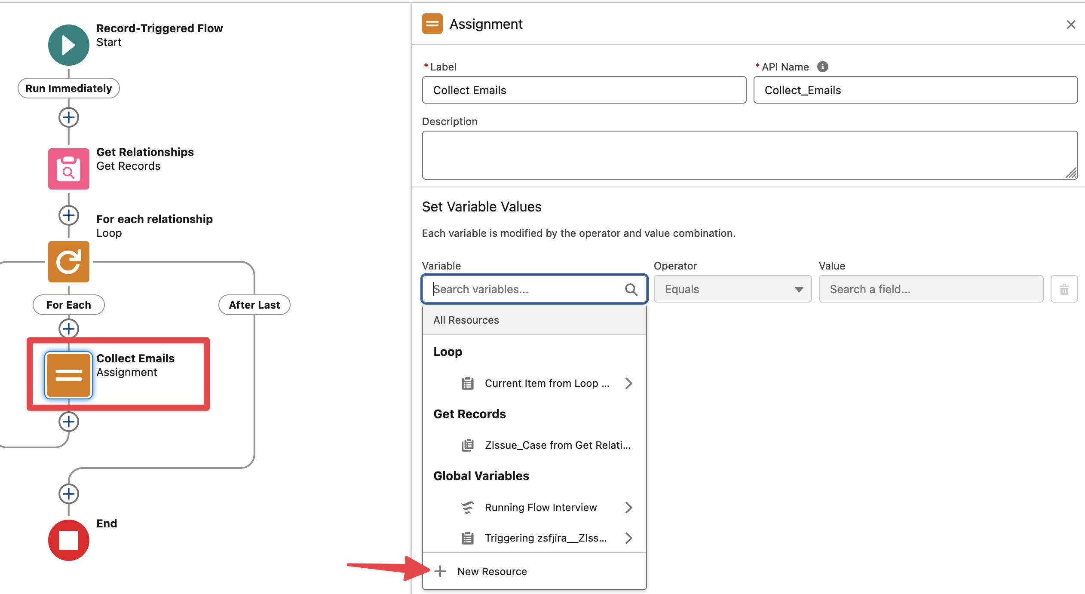Click into the Description text area
The width and height of the screenshot is (1085, 594).
[x=749, y=155]
